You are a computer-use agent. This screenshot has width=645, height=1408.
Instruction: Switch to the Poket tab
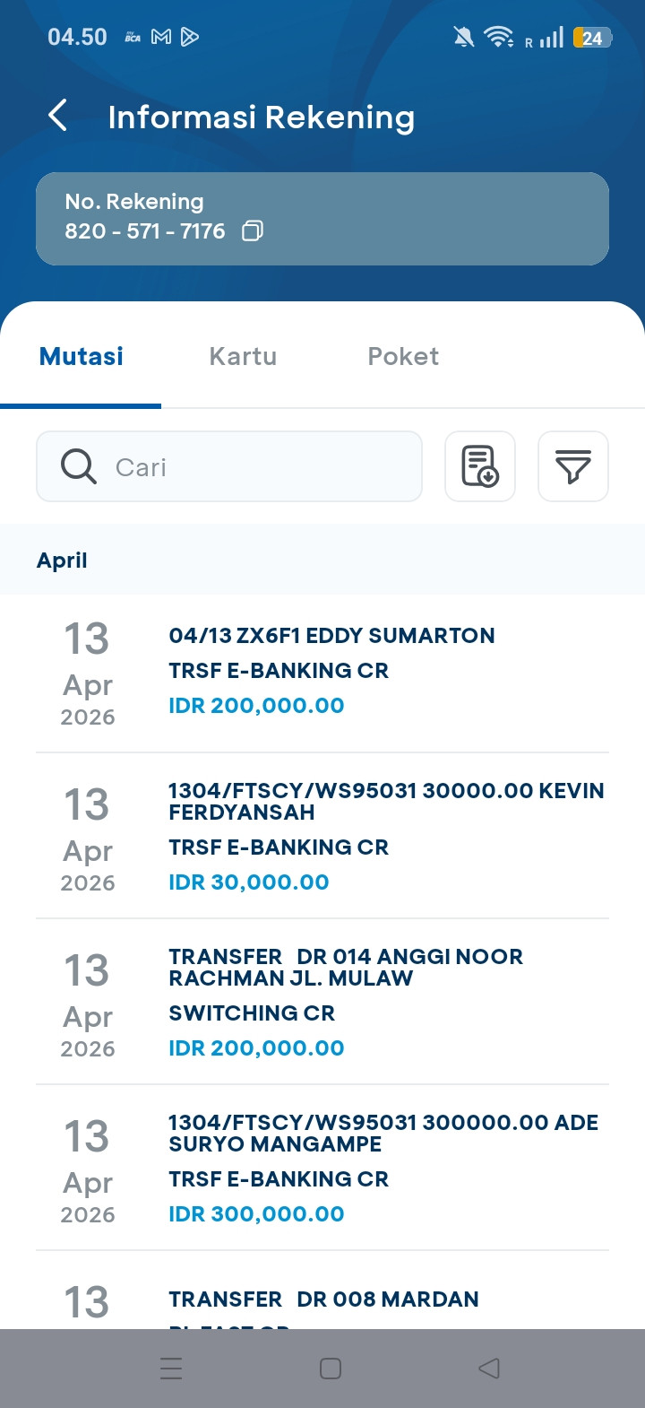(x=403, y=357)
